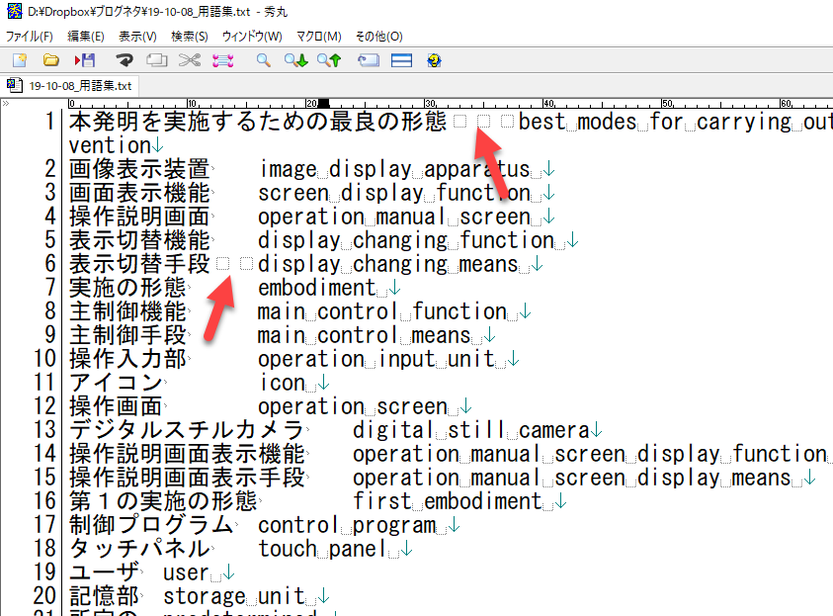Click the New file toolbar icon
833x616 pixels.
[18, 60]
